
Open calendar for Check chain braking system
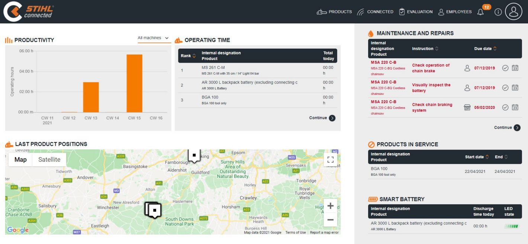(x=515, y=108)
